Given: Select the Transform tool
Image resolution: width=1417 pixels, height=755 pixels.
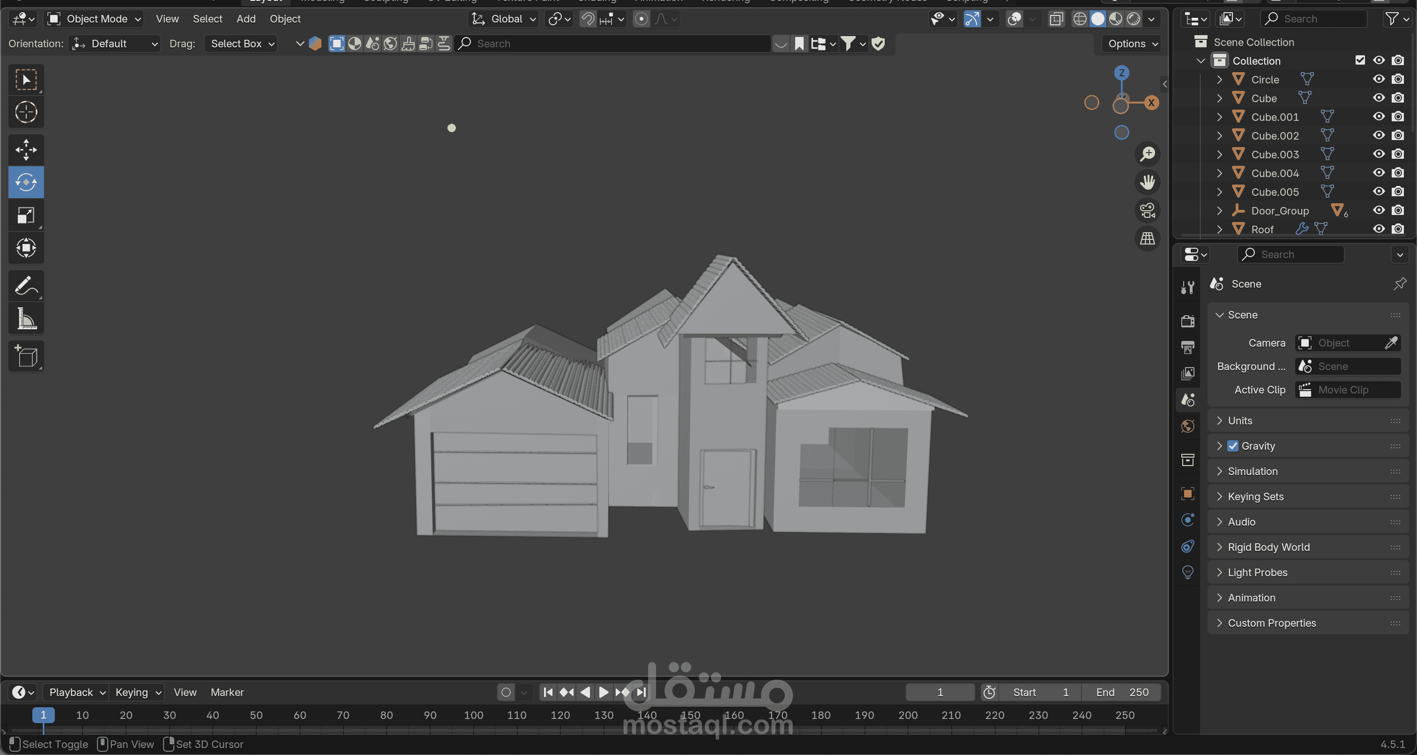Looking at the screenshot, I should tap(26, 247).
